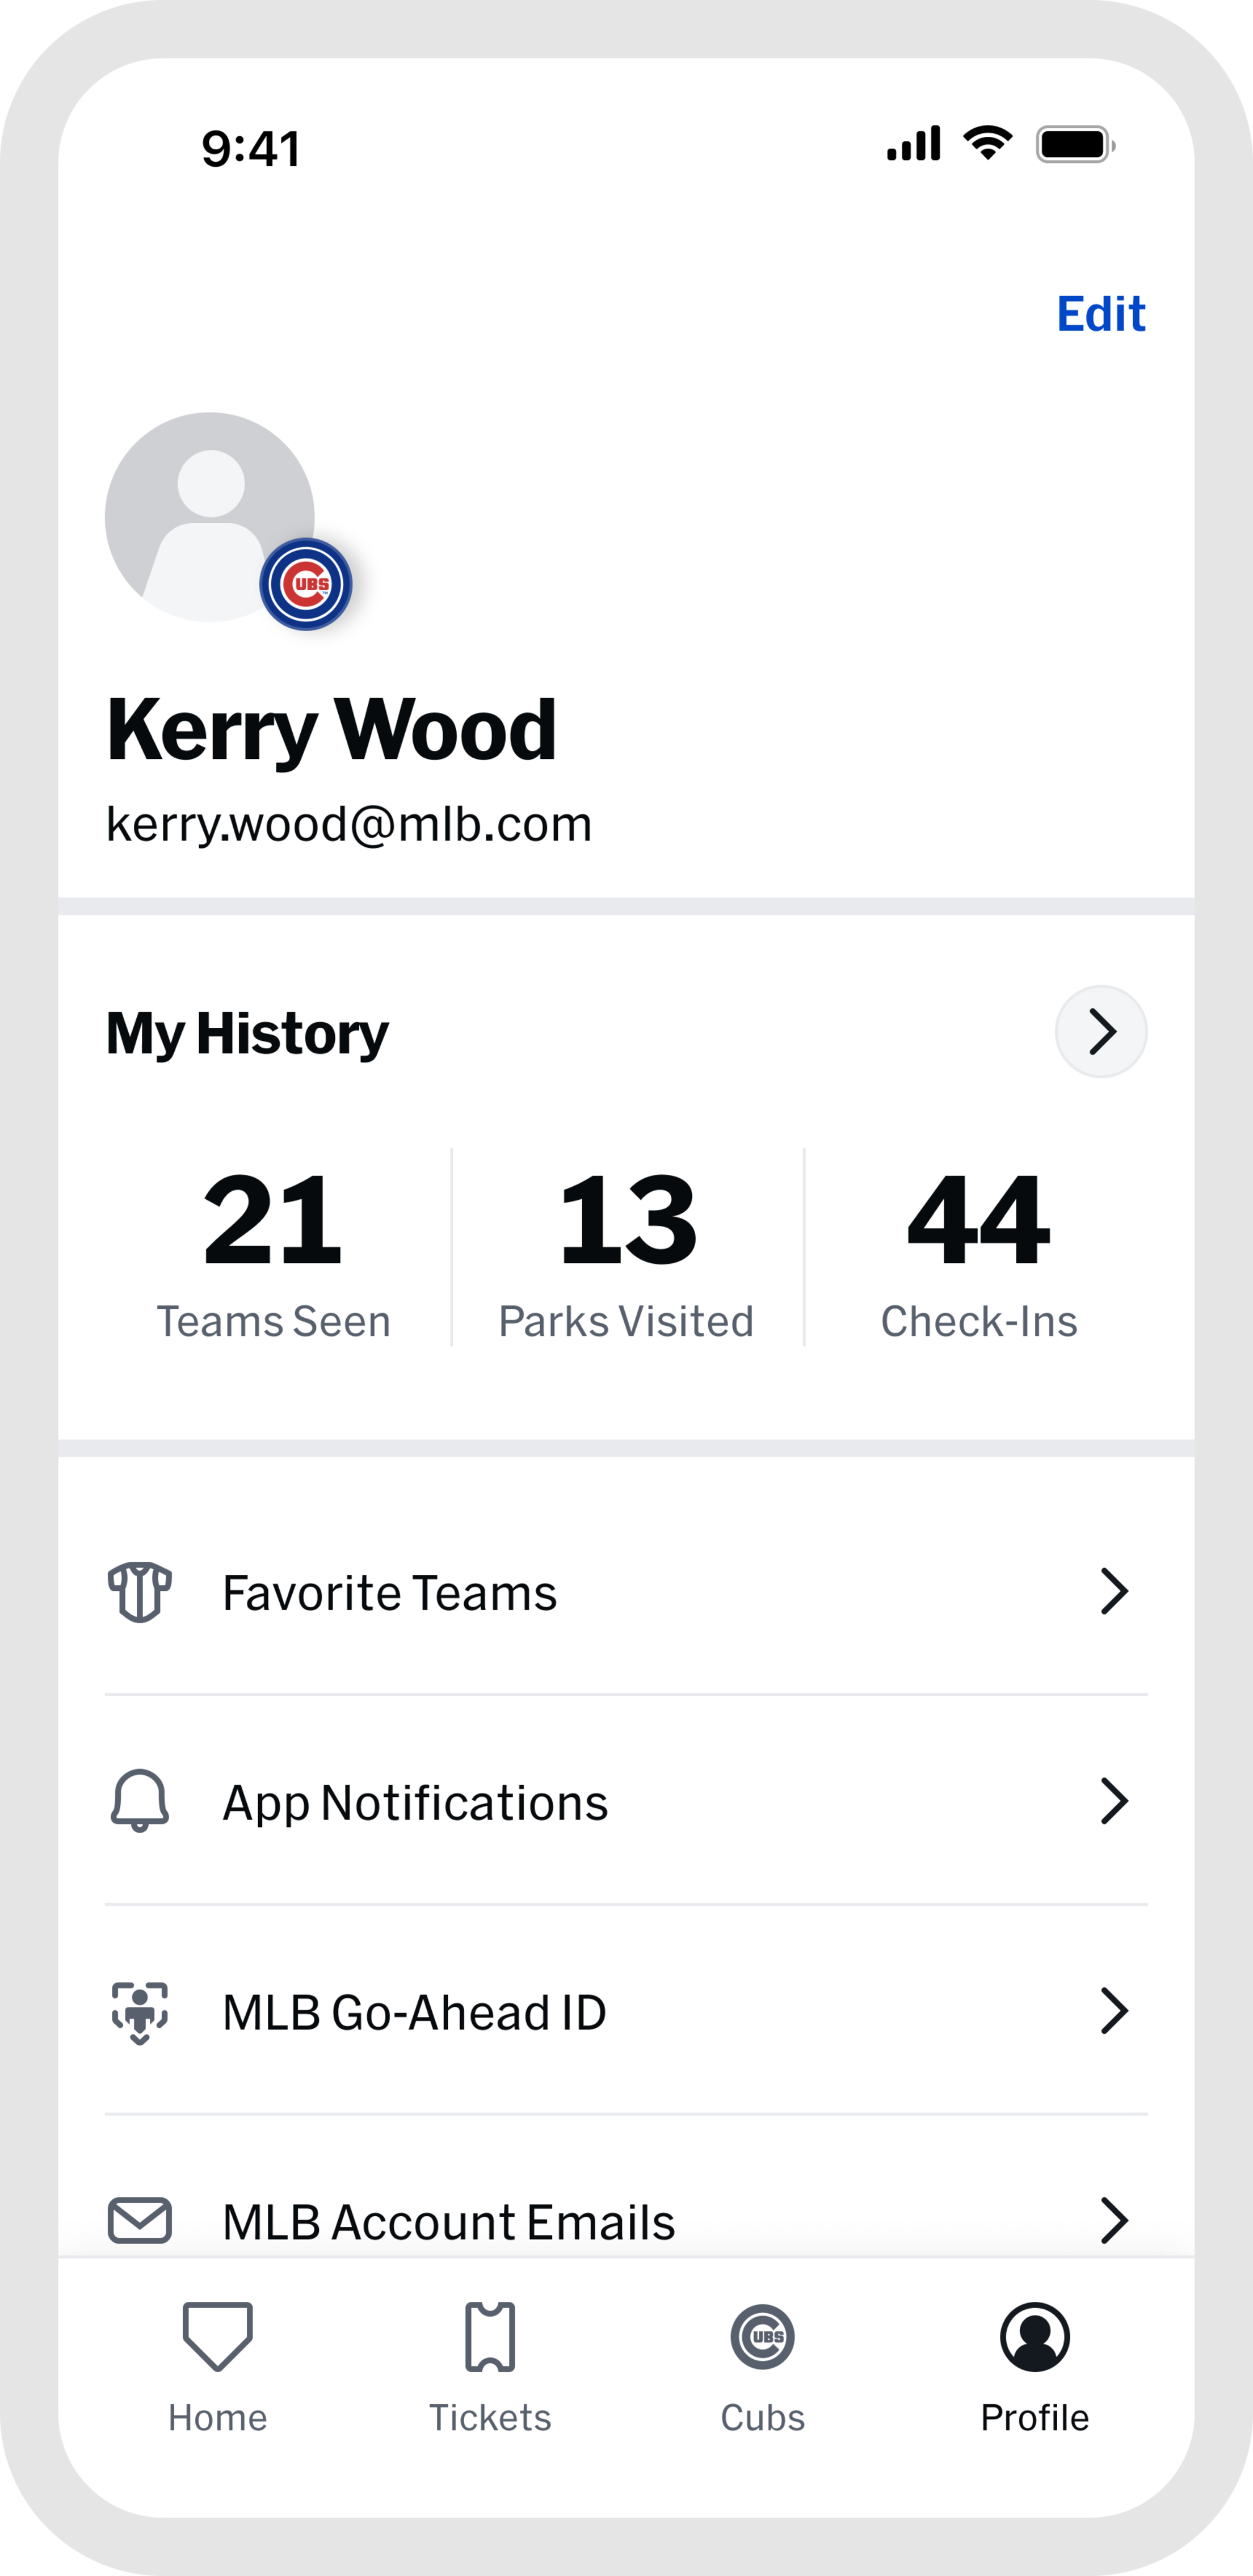Image resolution: width=1253 pixels, height=2576 pixels.
Task: Expand My History with the circular arrow
Action: (1101, 1031)
